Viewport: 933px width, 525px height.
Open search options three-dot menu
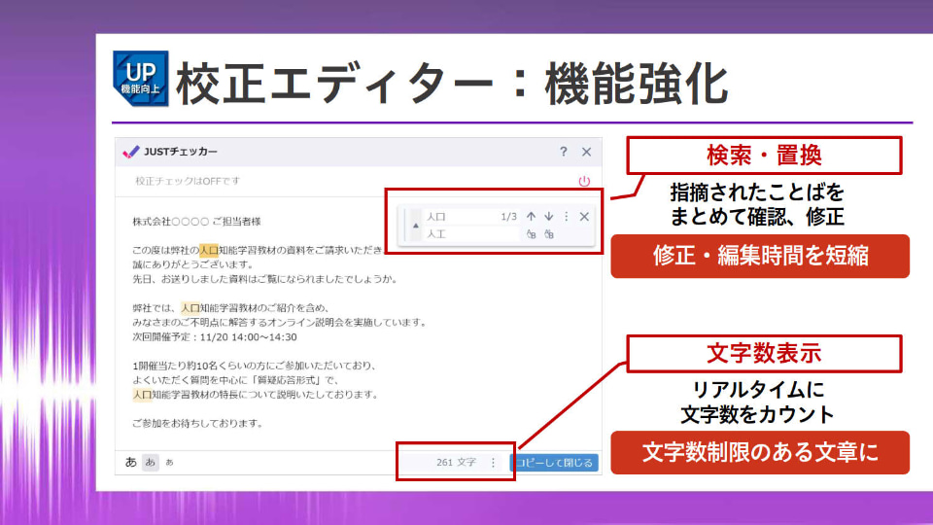[567, 217]
